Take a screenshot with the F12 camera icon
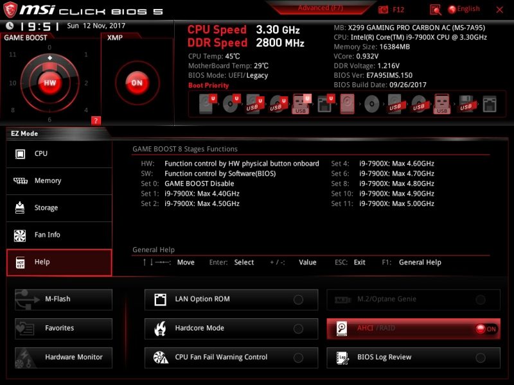The image size is (514, 385). (383, 10)
